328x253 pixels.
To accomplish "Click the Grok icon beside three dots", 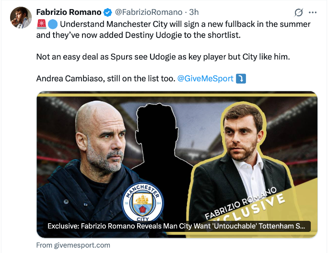I will (x=298, y=12).
